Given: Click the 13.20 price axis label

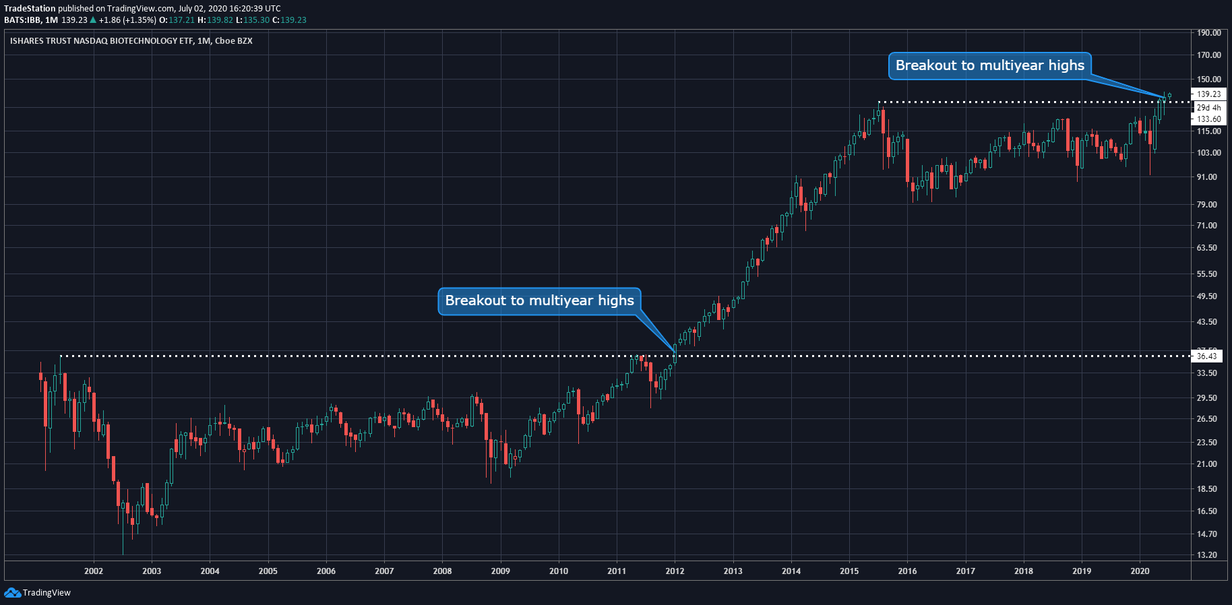Looking at the screenshot, I should tap(1207, 555).
